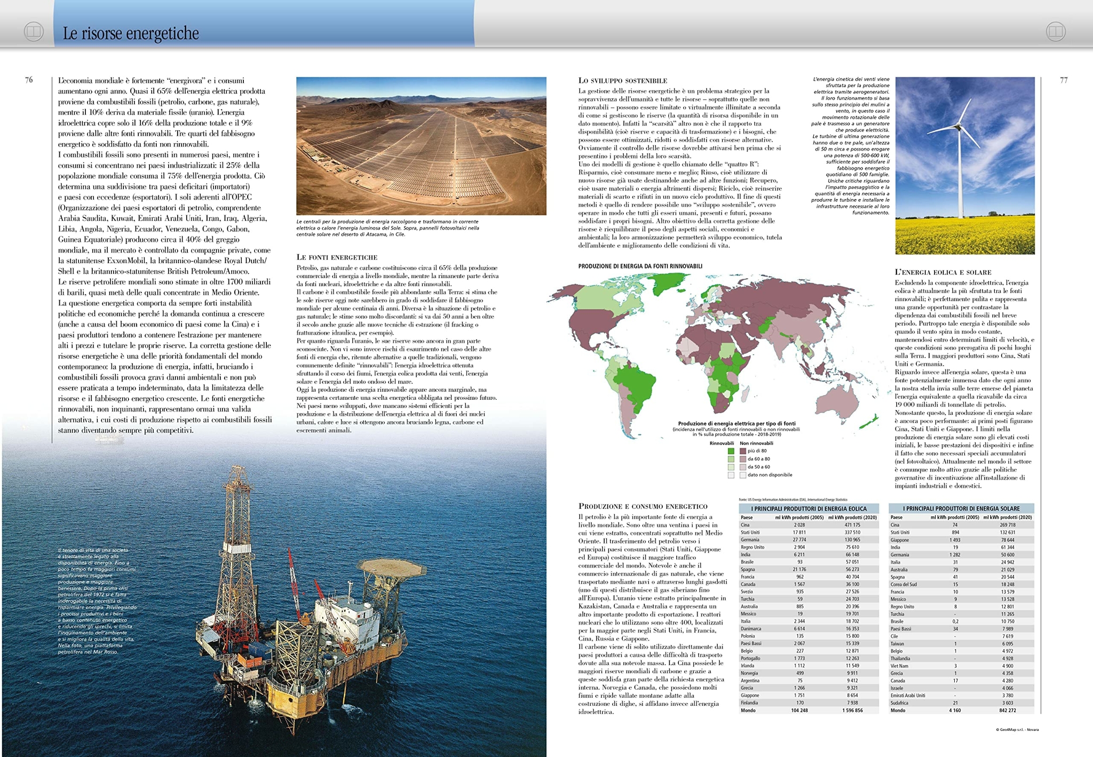Click page number 77
Image resolution: width=1093 pixels, height=757 pixels.
tap(1064, 80)
